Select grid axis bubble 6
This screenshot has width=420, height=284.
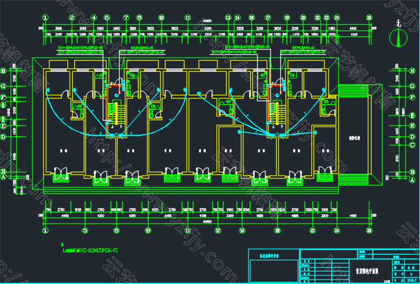coord(116,230)
